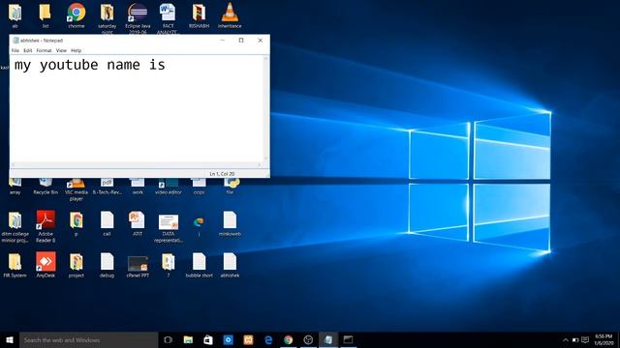Viewport: 620px width, 348px height.
Task: Select the cPanel PPT file icon
Action: pos(138,267)
